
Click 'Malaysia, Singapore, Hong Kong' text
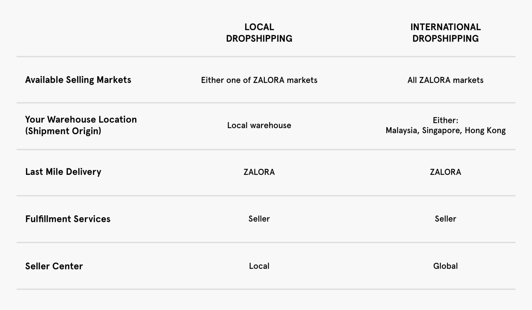445,131
